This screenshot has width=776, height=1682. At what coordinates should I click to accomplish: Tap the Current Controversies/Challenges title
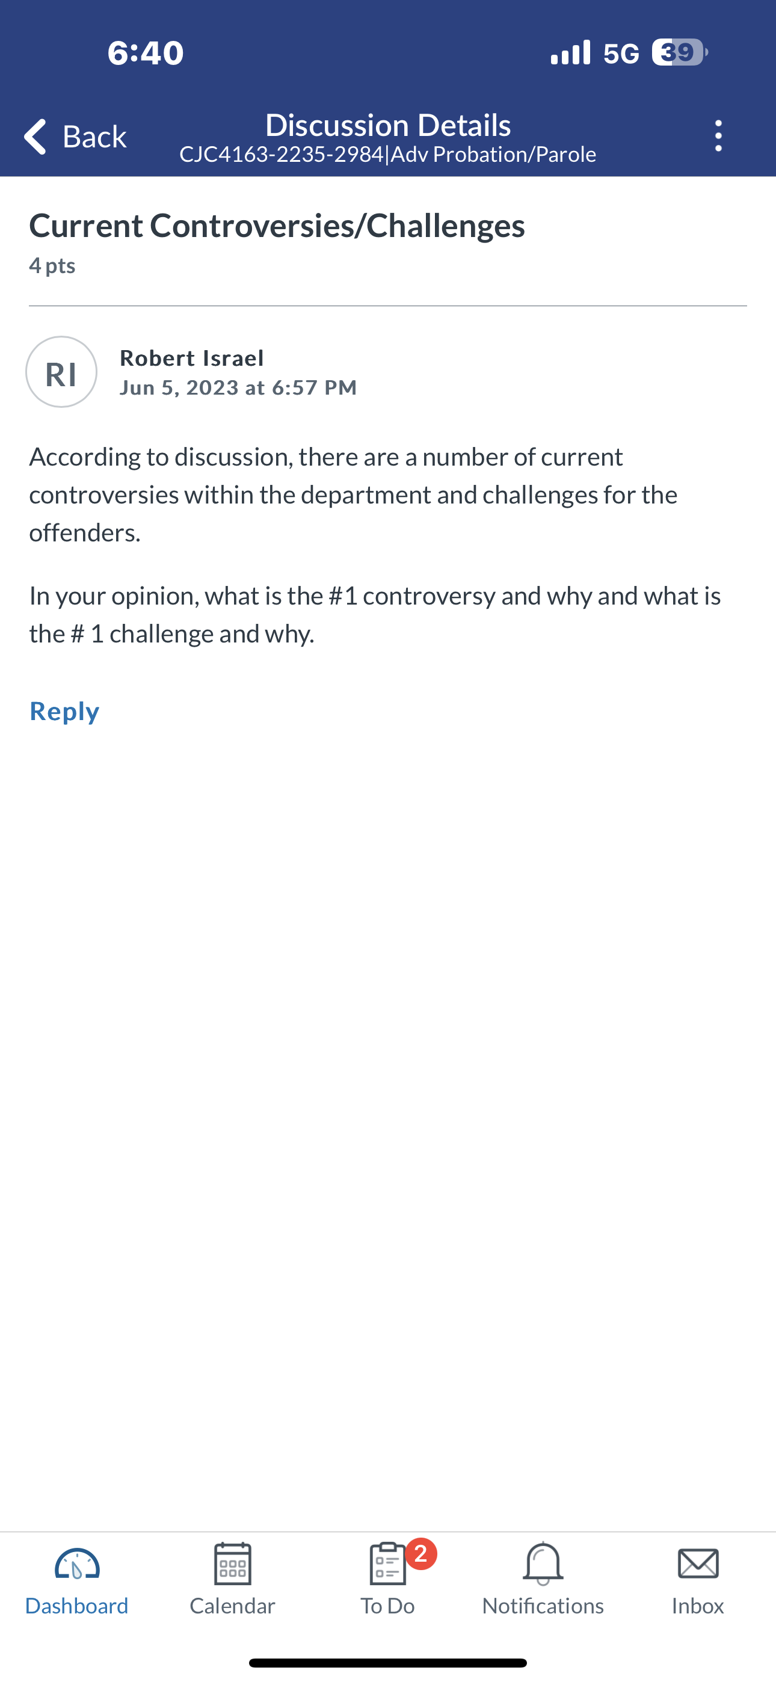coord(277,226)
